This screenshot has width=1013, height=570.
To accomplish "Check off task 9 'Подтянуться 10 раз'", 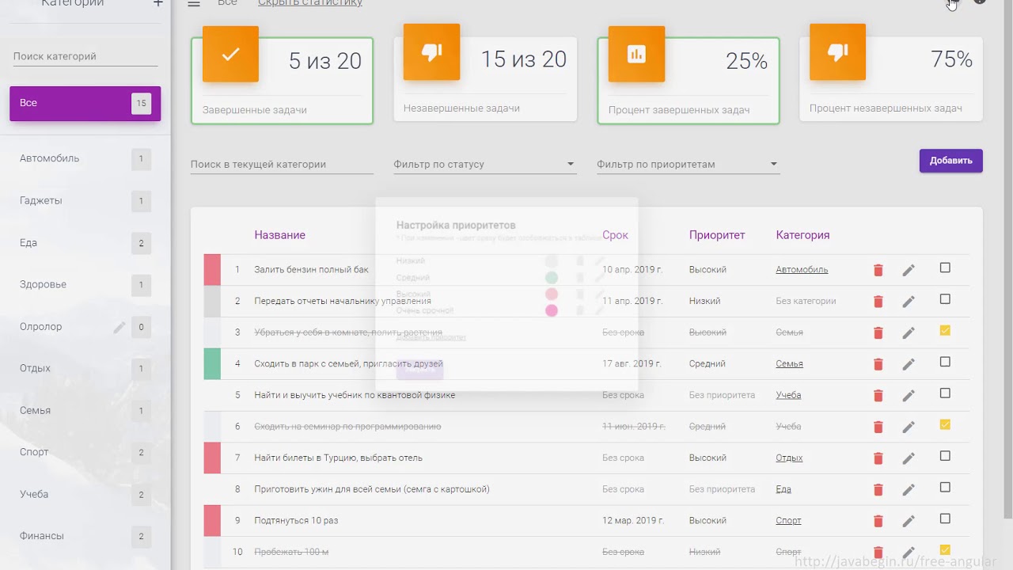I will 945,519.
